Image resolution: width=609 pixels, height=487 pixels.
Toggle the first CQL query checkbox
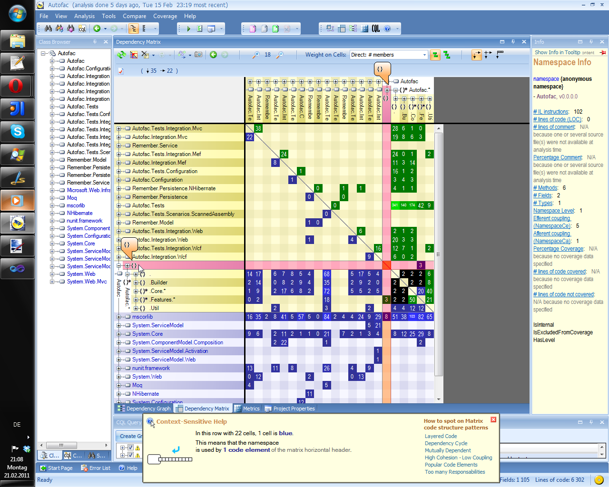coord(130,448)
